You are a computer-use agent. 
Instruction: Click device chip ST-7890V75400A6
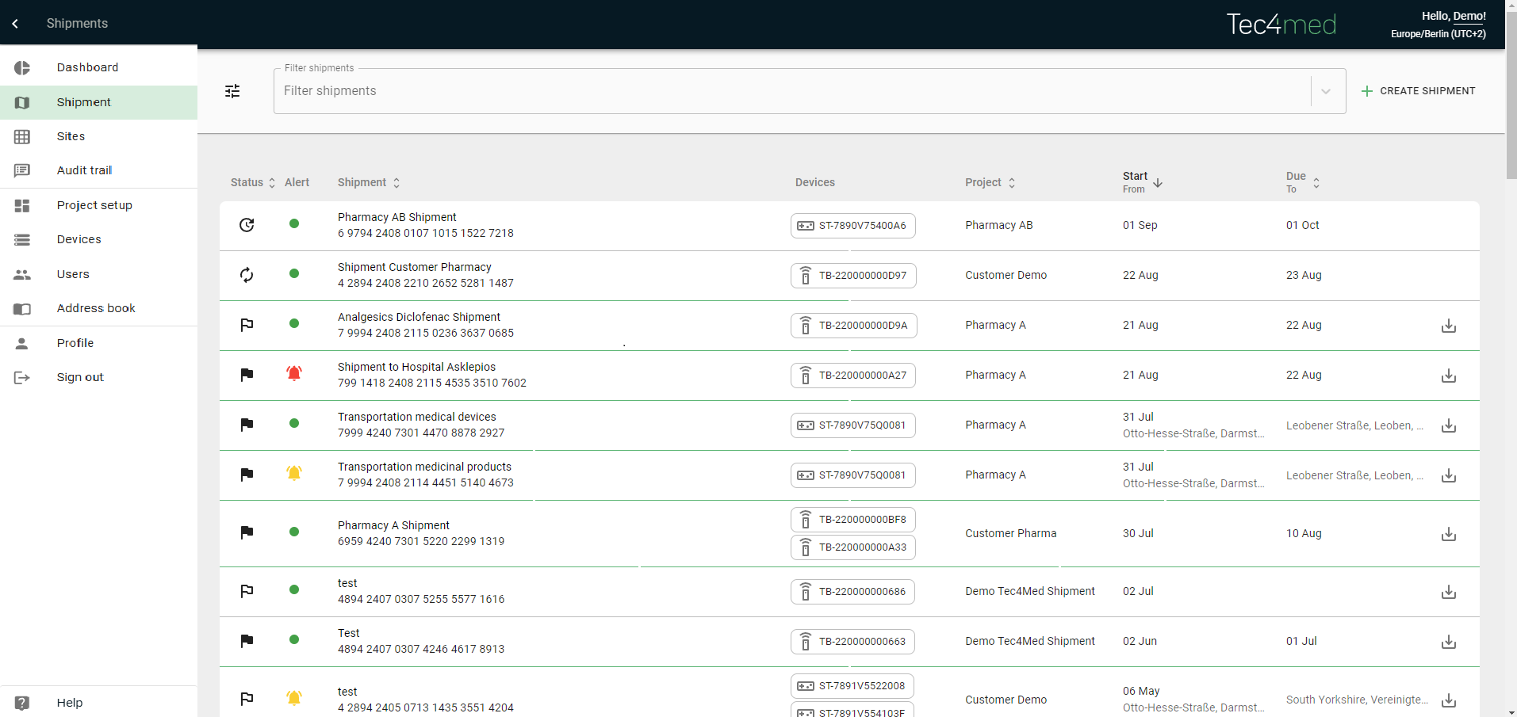pyautogui.click(x=852, y=226)
